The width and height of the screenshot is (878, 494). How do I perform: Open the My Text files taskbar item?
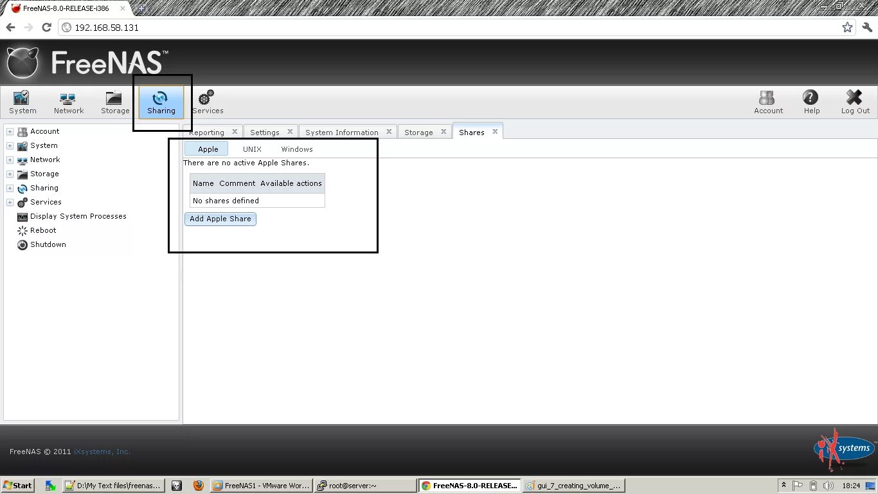(113, 486)
